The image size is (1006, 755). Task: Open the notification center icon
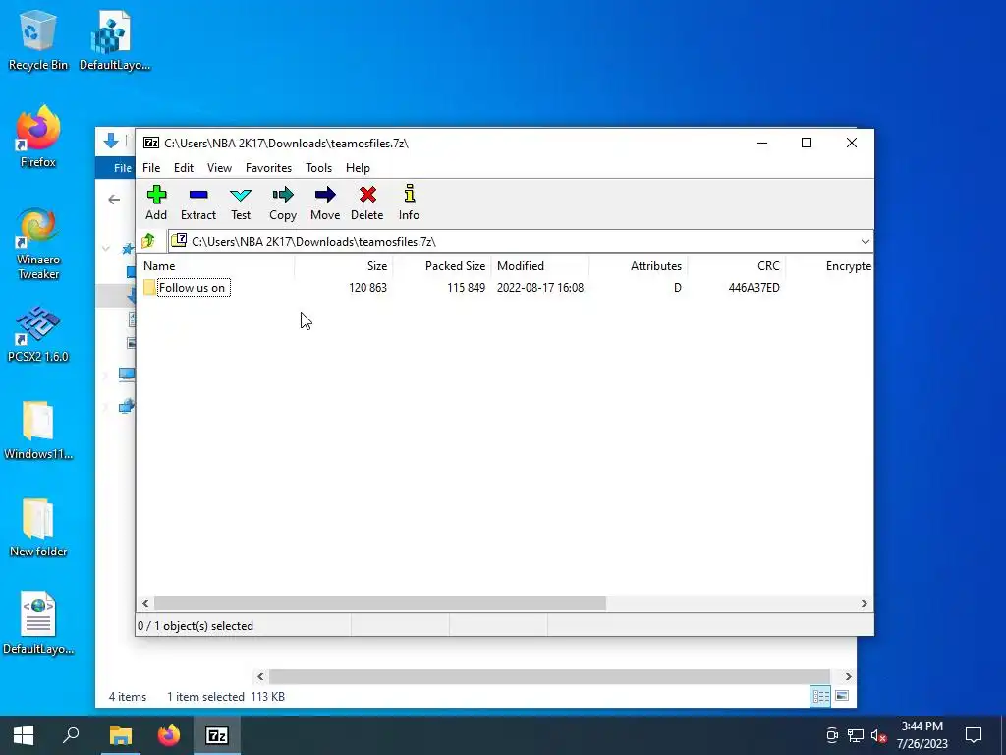974,735
